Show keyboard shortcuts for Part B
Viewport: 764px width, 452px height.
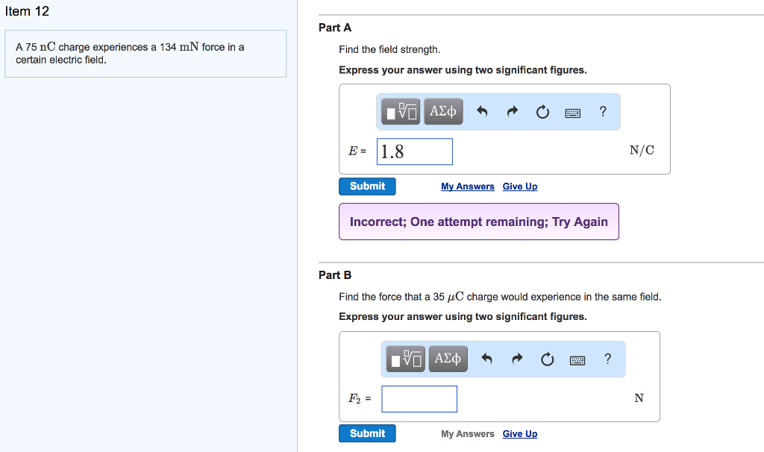tap(577, 360)
